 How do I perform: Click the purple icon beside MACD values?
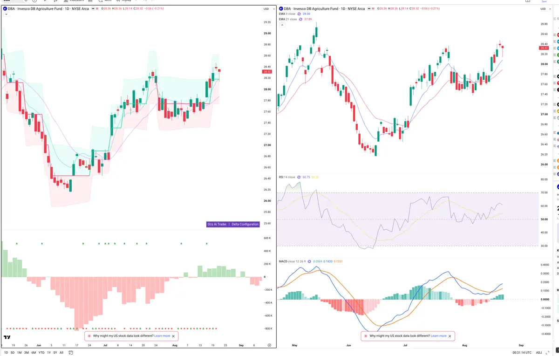click(309, 261)
